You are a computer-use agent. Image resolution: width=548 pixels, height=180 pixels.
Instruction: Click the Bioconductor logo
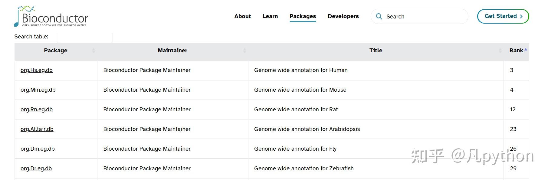click(x=51, y=17)
